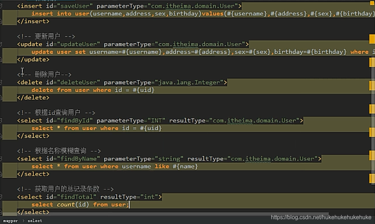375x224 pixels.
Task: Click "from user;" in the count query
Action: (111, 205)
